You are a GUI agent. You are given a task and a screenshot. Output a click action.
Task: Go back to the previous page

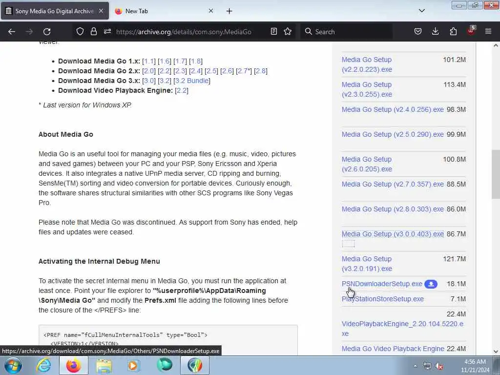12,32
